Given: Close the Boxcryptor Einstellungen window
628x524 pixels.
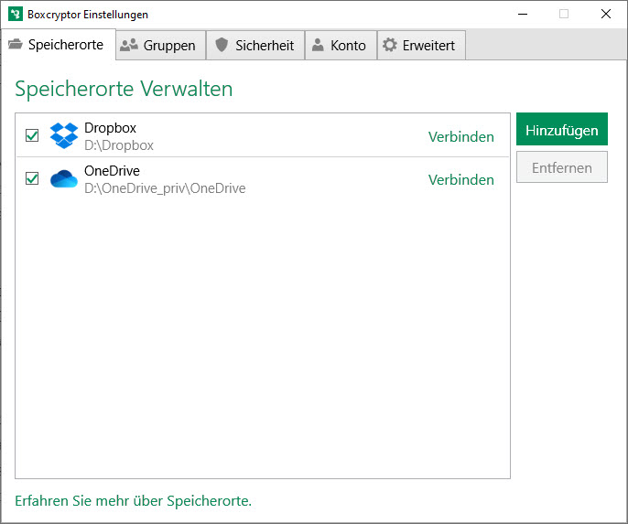Looking at the screenshot, I should click(x=606, y=14).
